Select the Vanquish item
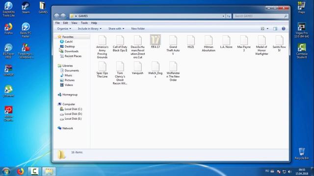 coord(137,68)
